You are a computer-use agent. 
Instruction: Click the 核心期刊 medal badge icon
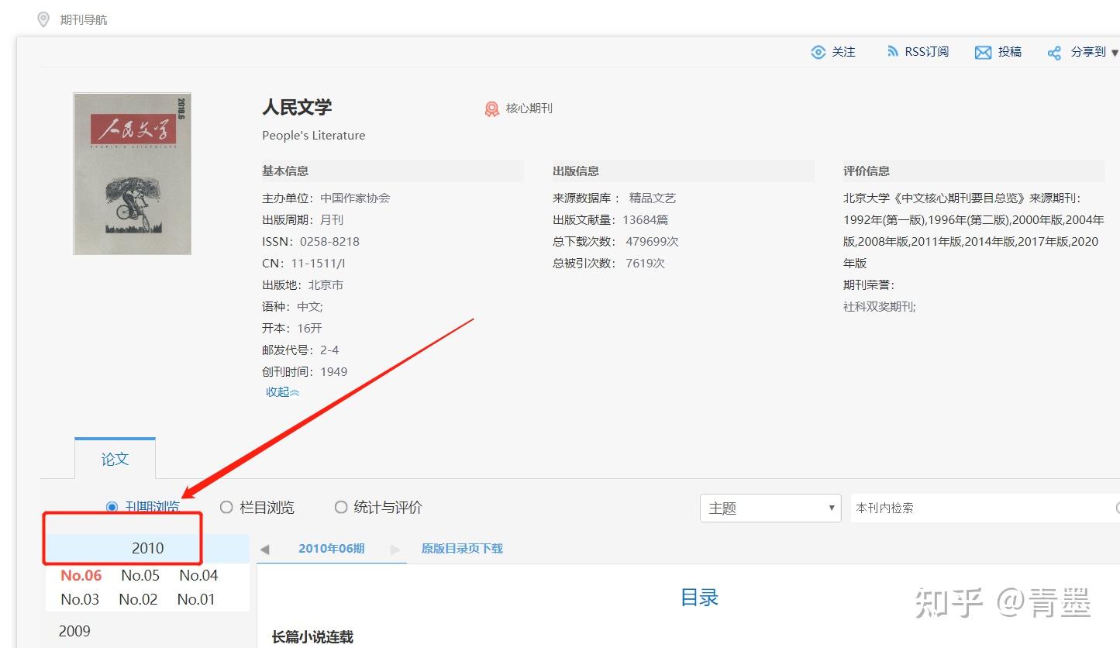tap(491, 109)
